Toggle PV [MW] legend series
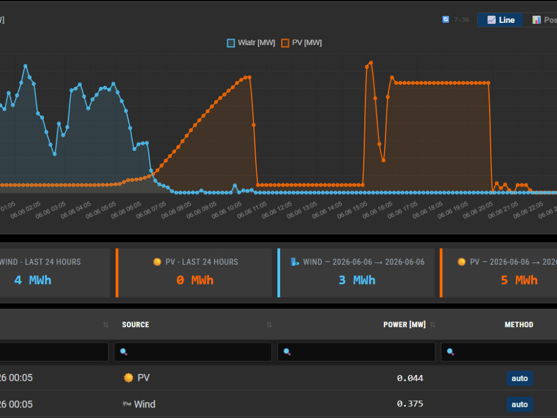 tap(301, 43)
